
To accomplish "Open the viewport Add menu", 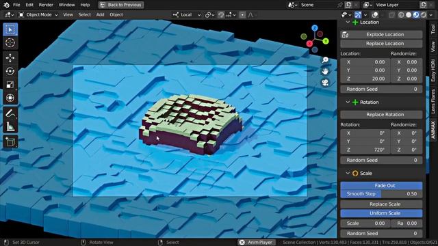I will click(x=100, y=15).
